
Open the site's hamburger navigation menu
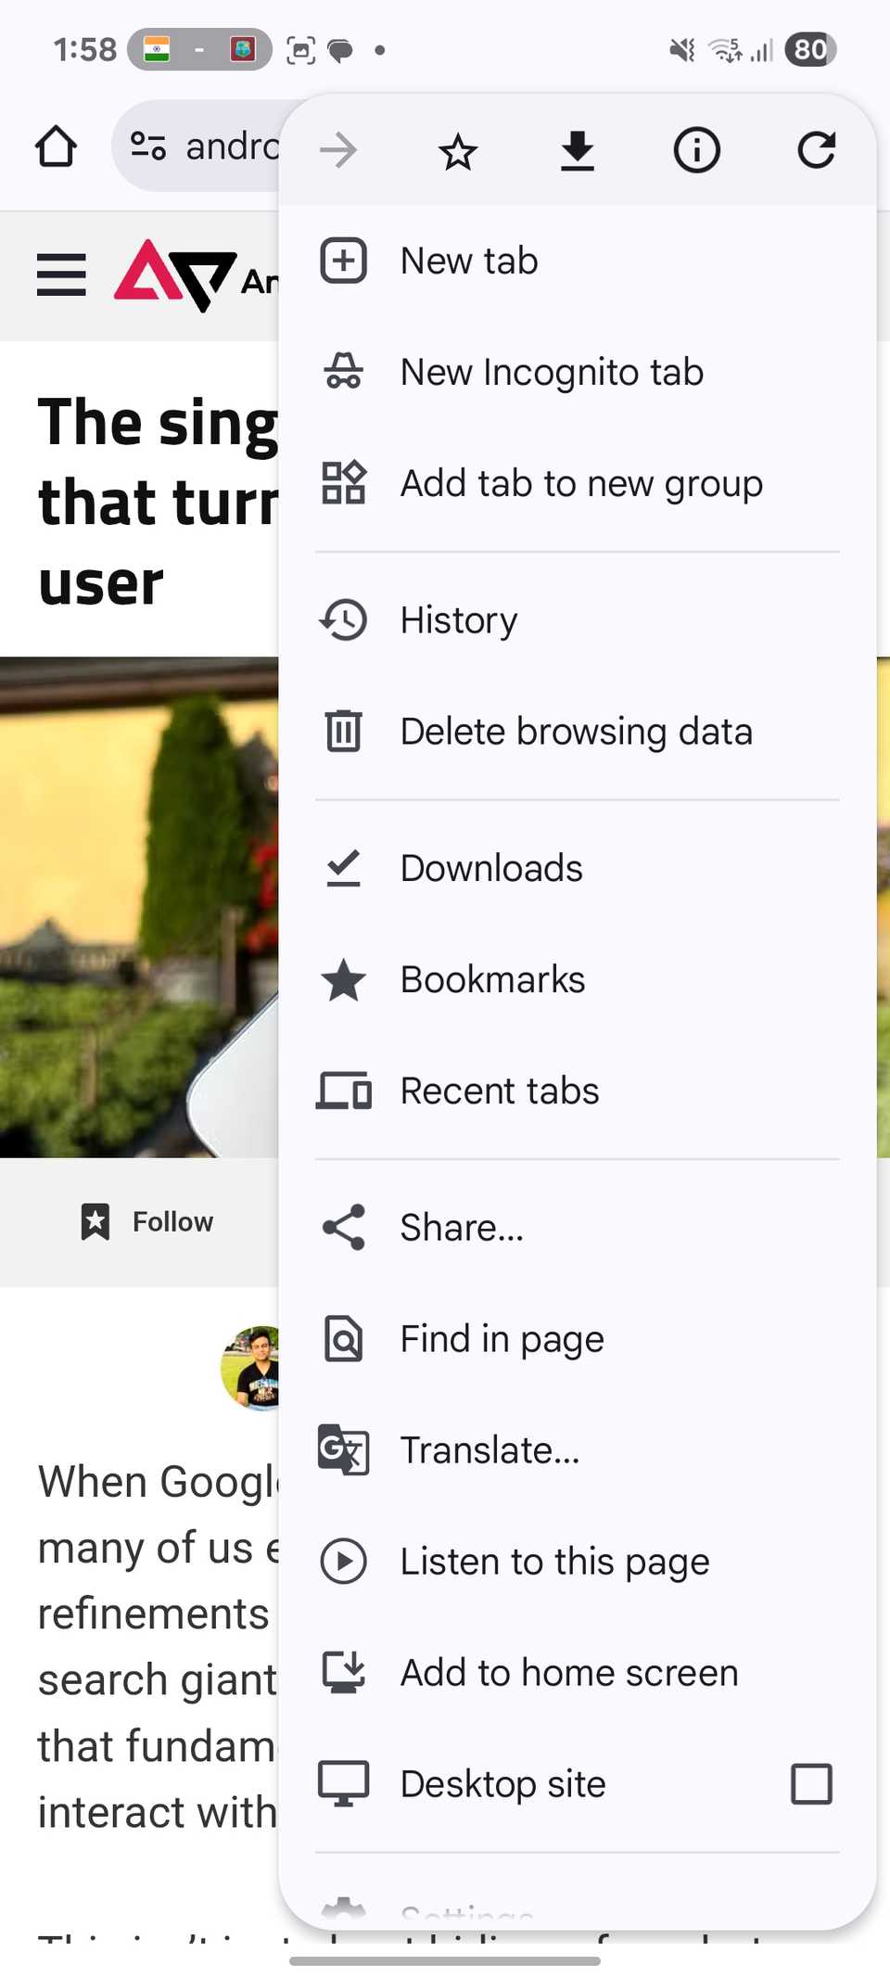61,275
